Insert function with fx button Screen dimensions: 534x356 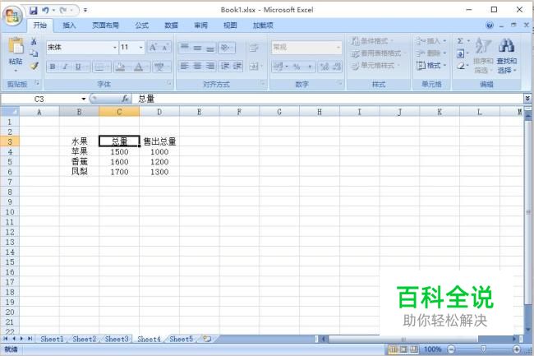[125, 99]
